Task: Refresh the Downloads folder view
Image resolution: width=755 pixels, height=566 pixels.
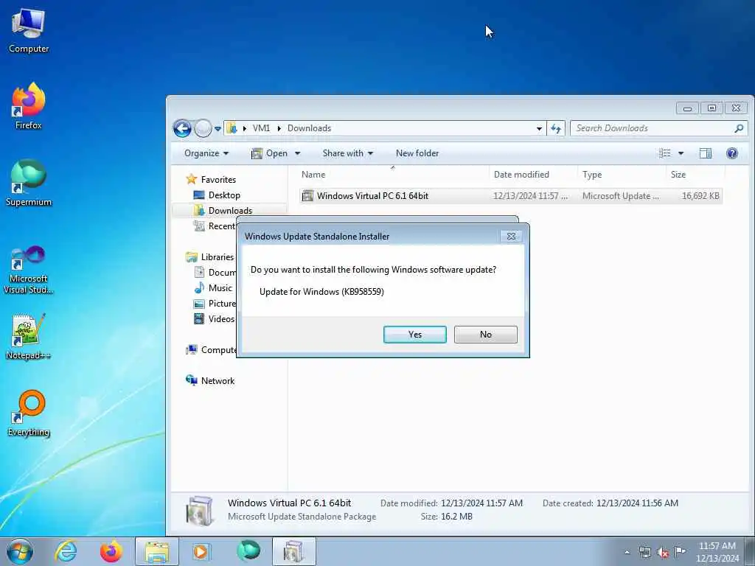Action: 556,128
